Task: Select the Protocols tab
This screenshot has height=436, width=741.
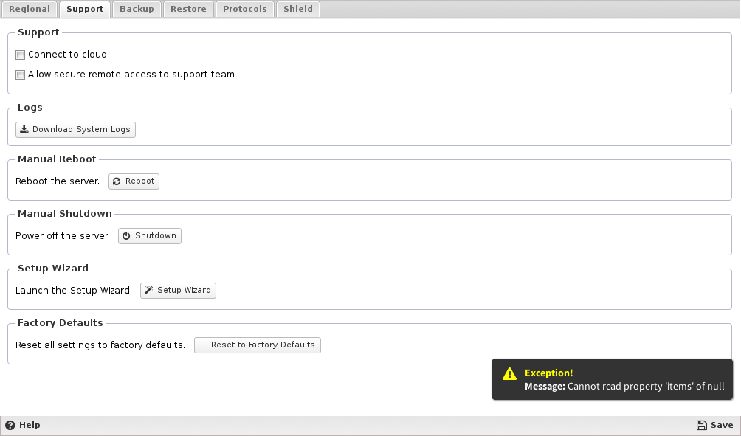Action: coord(245,9)
